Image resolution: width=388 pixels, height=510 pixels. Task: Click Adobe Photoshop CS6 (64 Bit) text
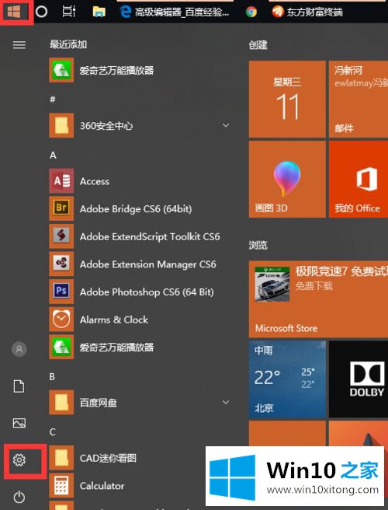pyautogui.click(x=147, y=292)
